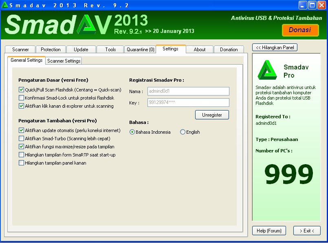Click the Smadav Pro triangle logo in the right panel
This screenshot has height=243, width=328.
pyautogui.click(x=267, y=70)
